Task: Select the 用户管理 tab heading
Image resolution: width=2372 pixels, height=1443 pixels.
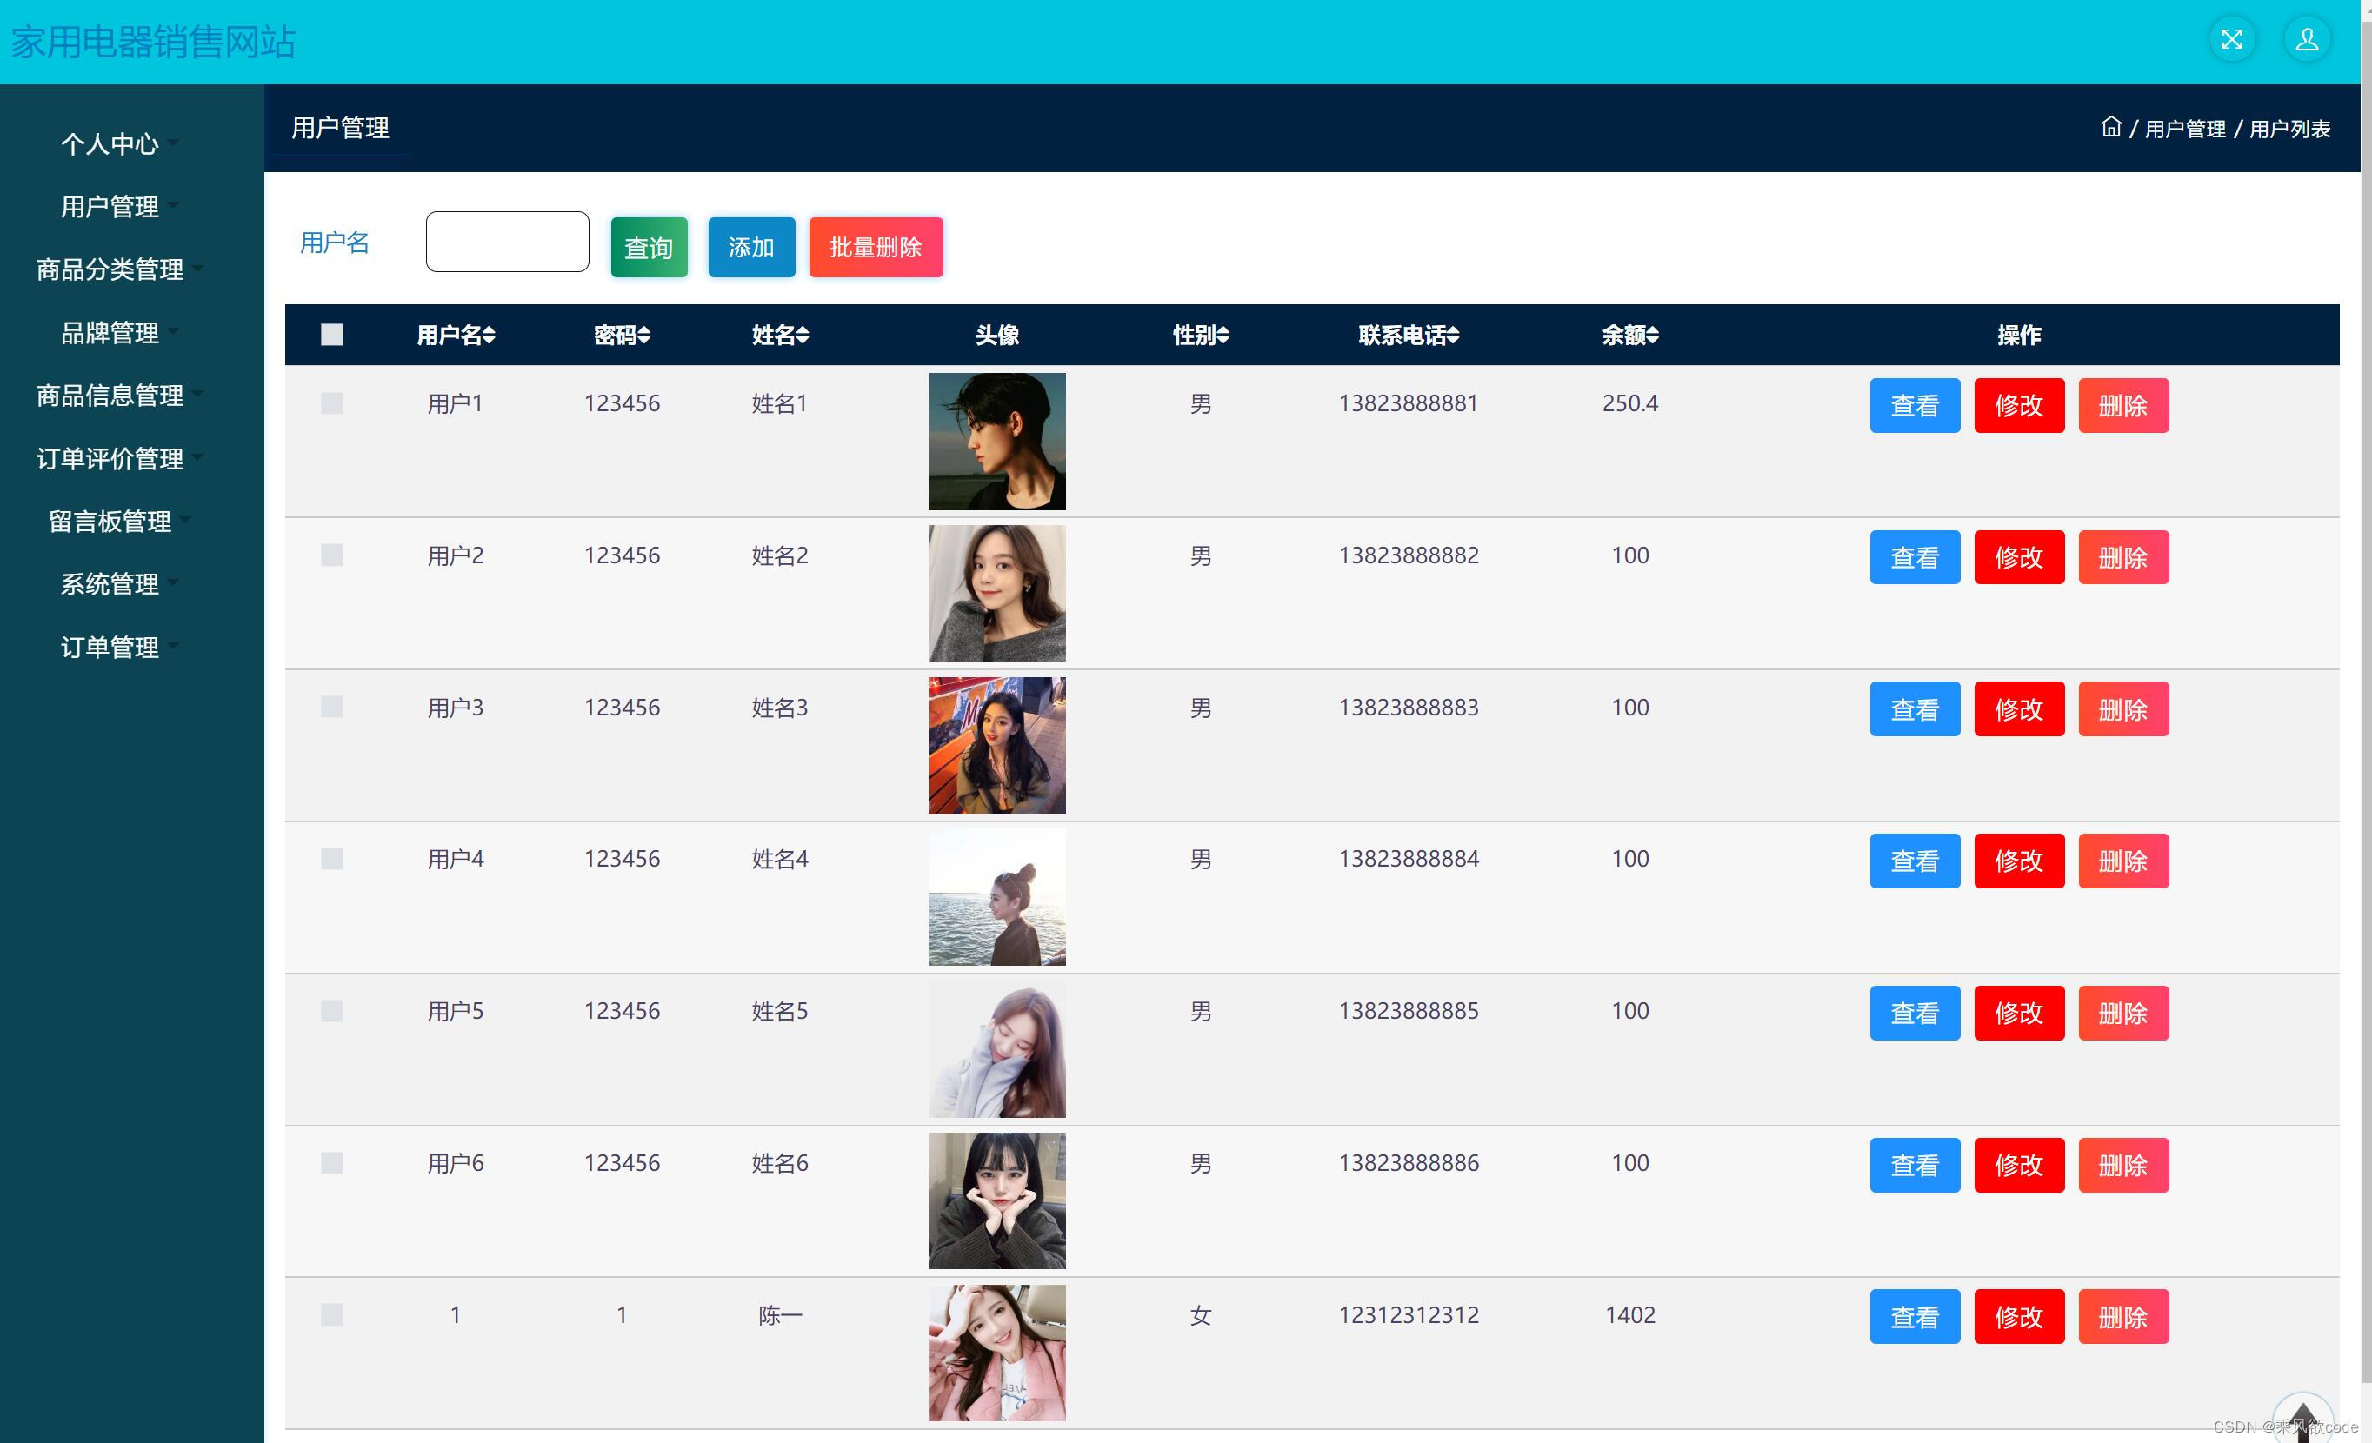Action: click(x=341, y=128)
